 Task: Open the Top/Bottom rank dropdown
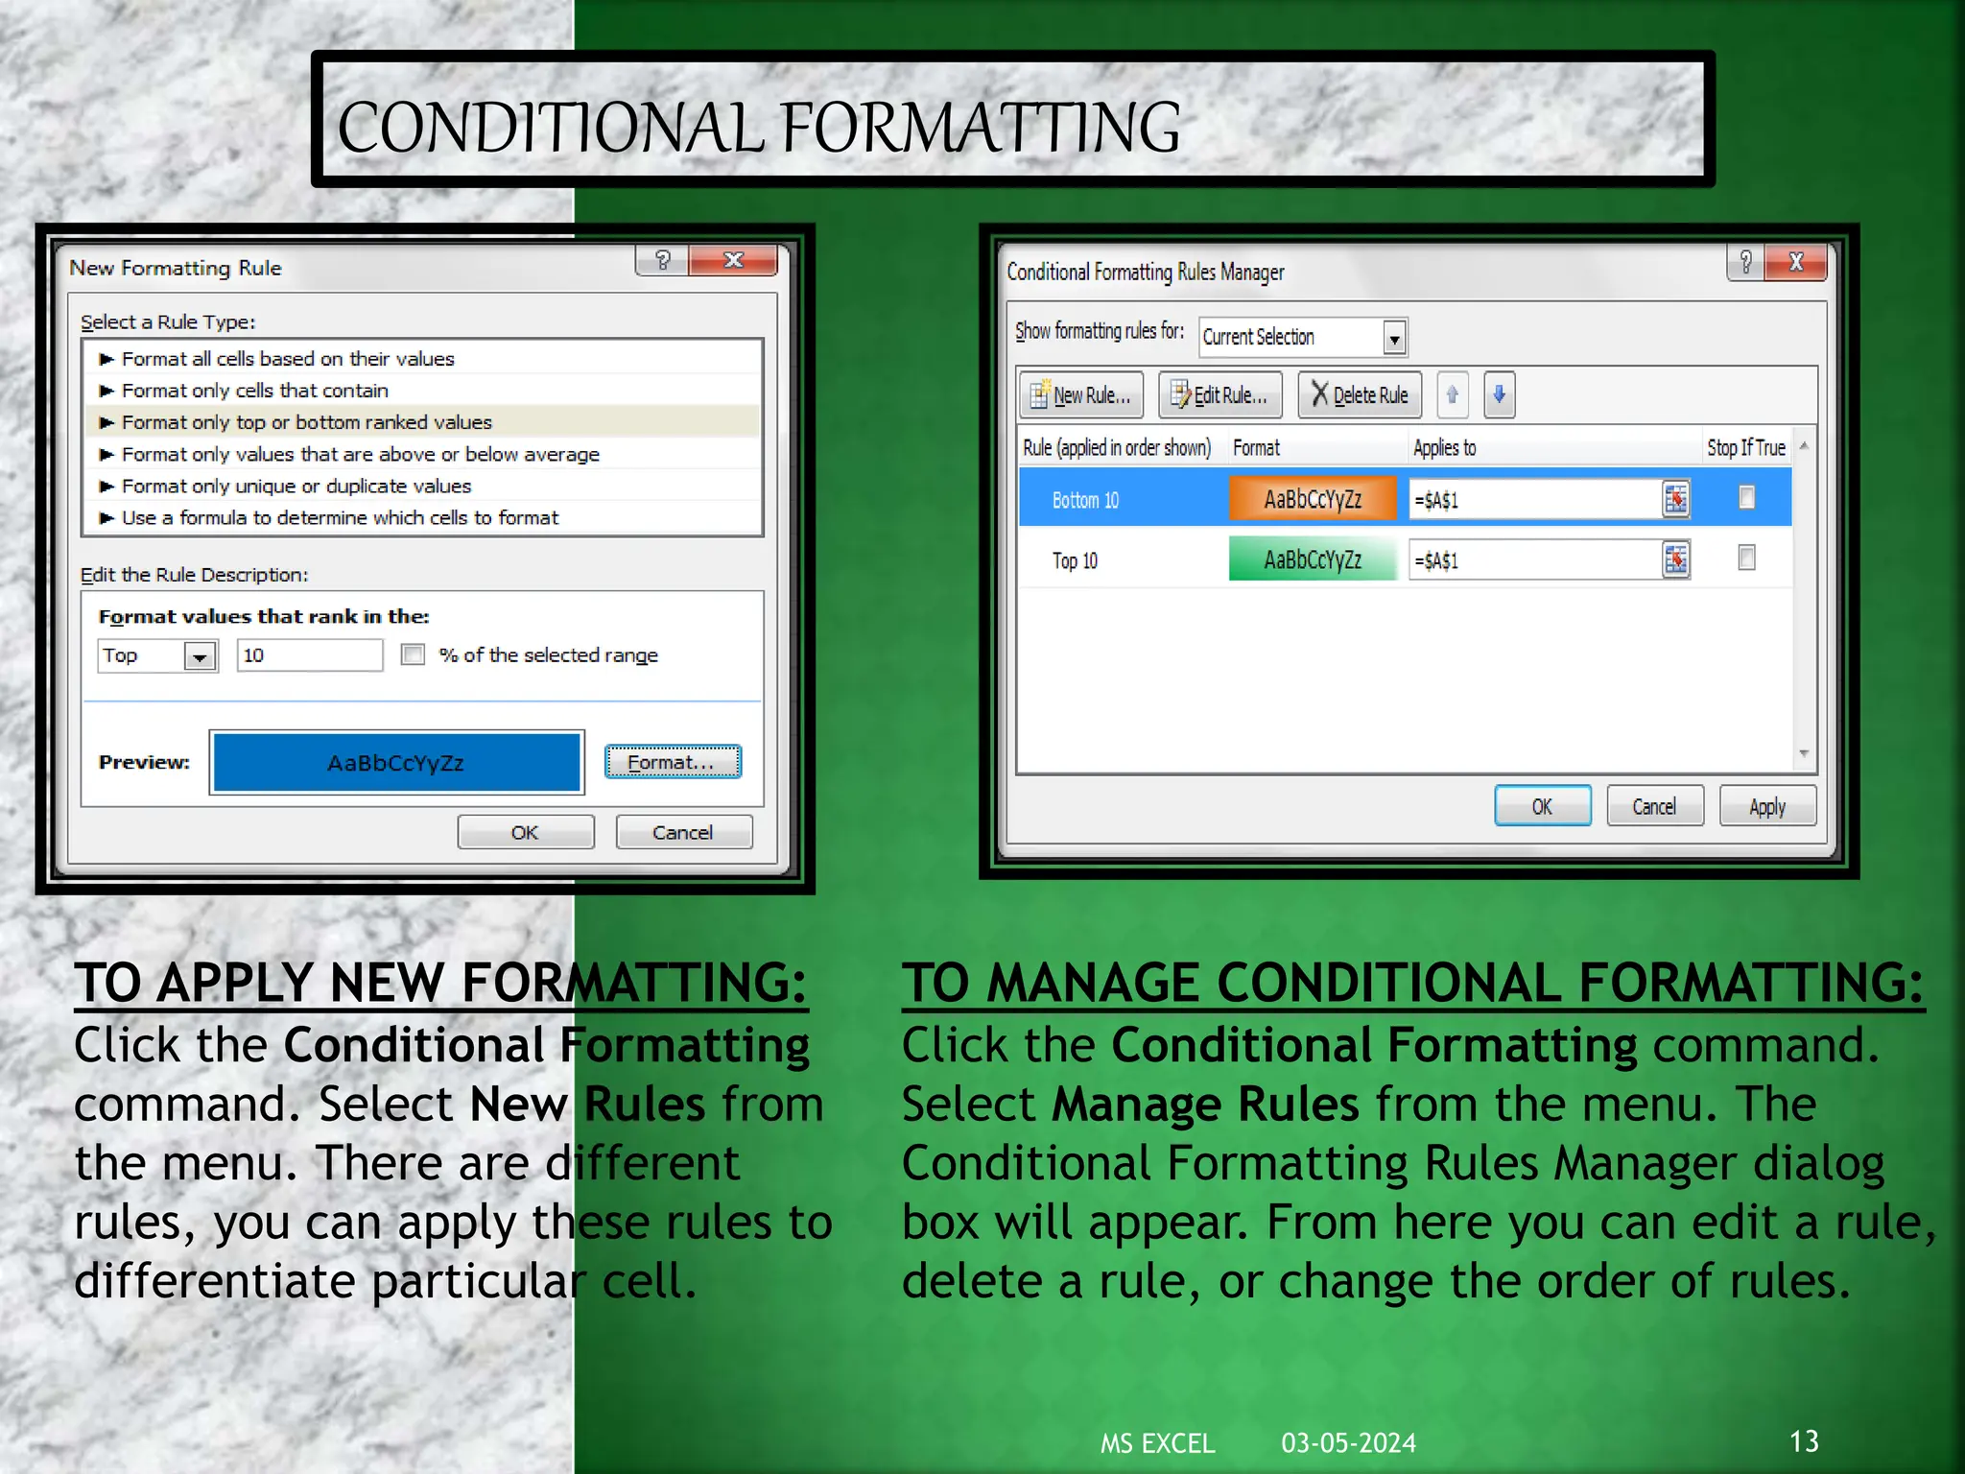point(200,656)
